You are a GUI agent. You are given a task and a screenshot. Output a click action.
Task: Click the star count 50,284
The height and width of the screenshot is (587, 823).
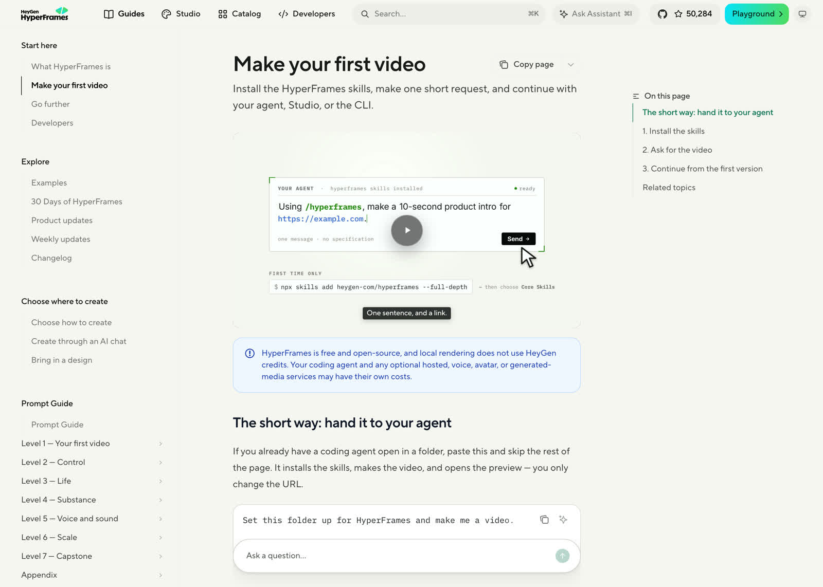point(693,14)
